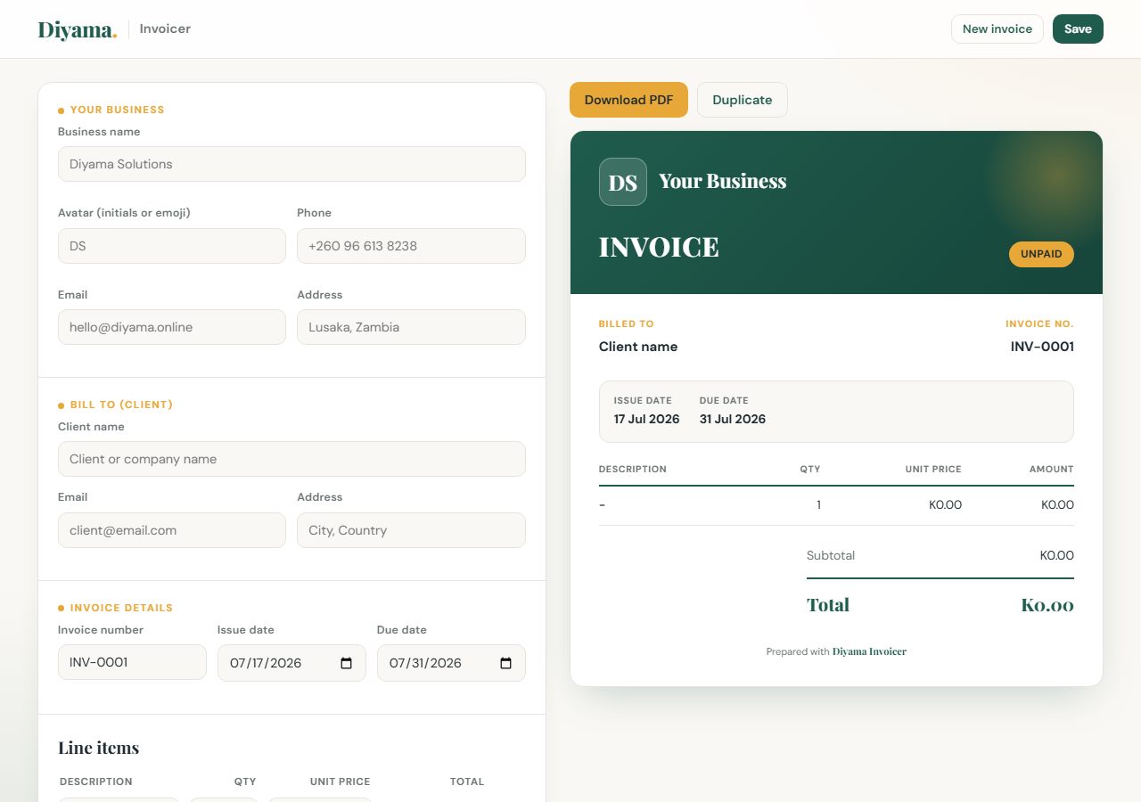Focus the Business name field
1141x802 pixels.
291,164
